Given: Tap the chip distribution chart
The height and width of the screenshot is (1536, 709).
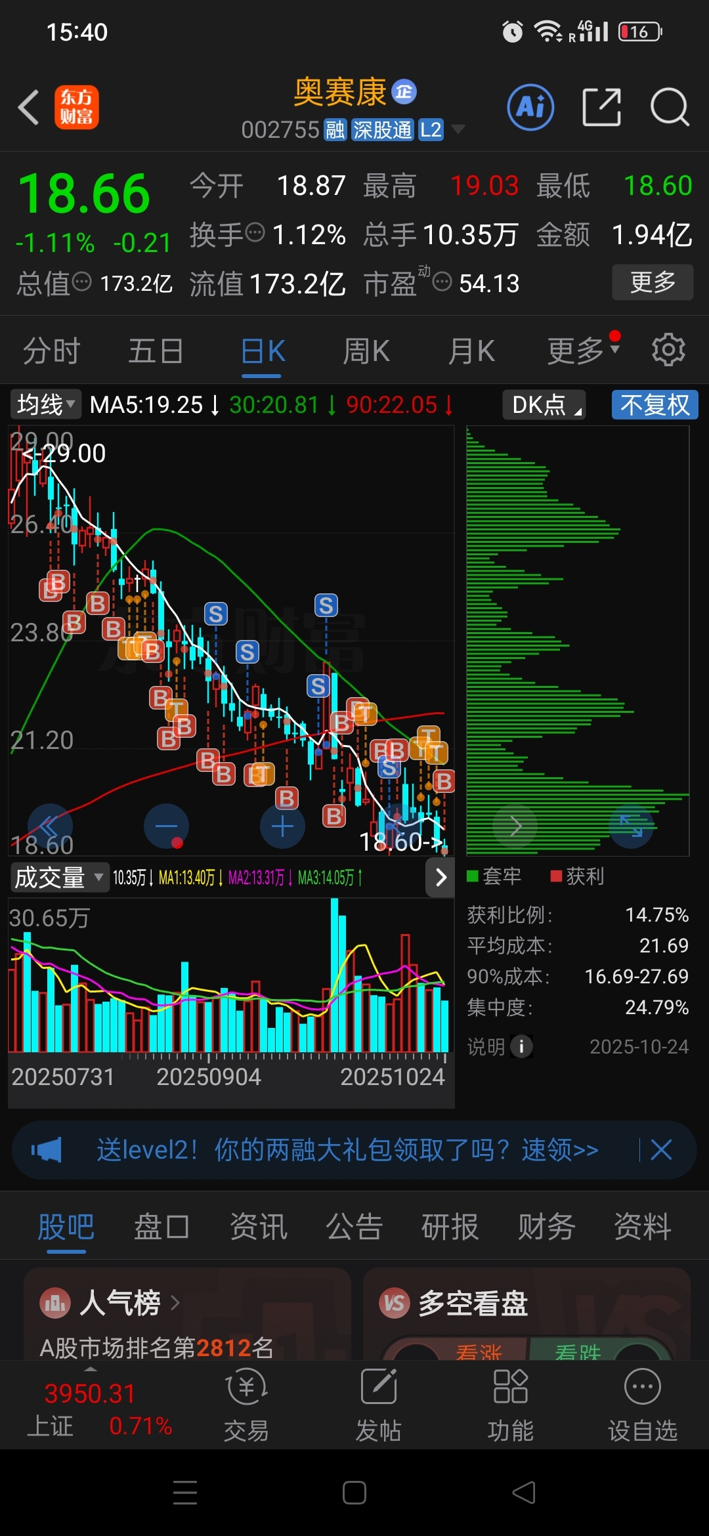Looking at the screenshot, I should coord(578,641).
